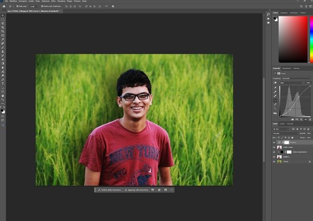Open the Livello dropdown in options bar
The width and height of the screenshot is (313, 221).
[34, 6]
